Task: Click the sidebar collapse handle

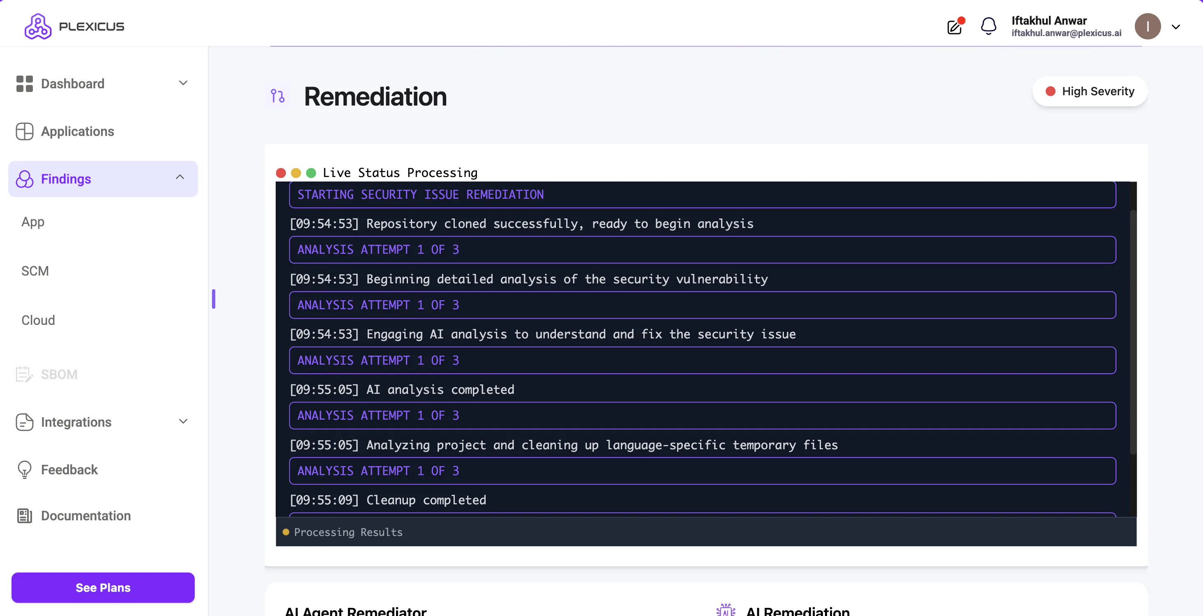Action: coord(213,299)
